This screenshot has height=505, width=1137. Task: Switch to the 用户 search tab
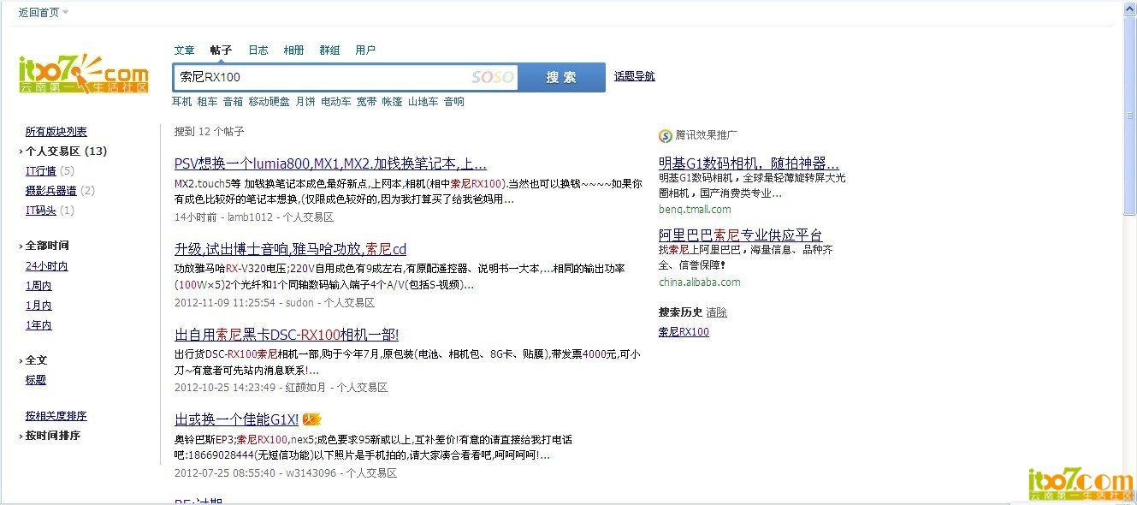(365, 50)
